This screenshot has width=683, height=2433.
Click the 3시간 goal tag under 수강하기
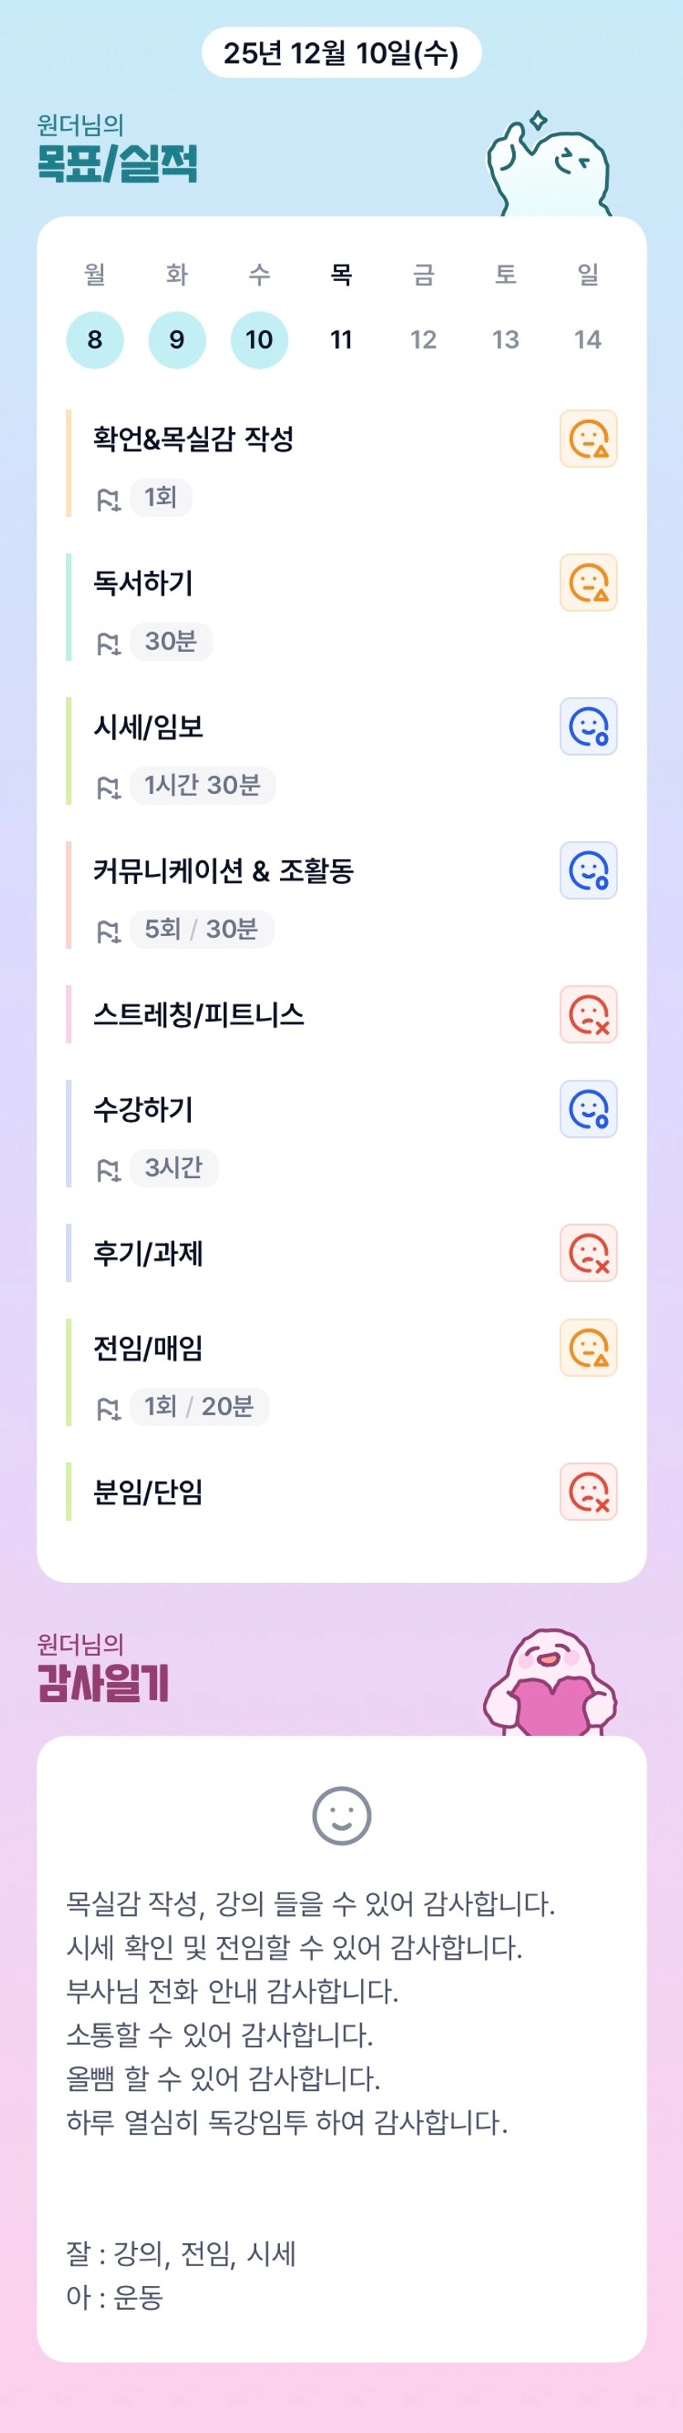click(x=173, y=1167)
